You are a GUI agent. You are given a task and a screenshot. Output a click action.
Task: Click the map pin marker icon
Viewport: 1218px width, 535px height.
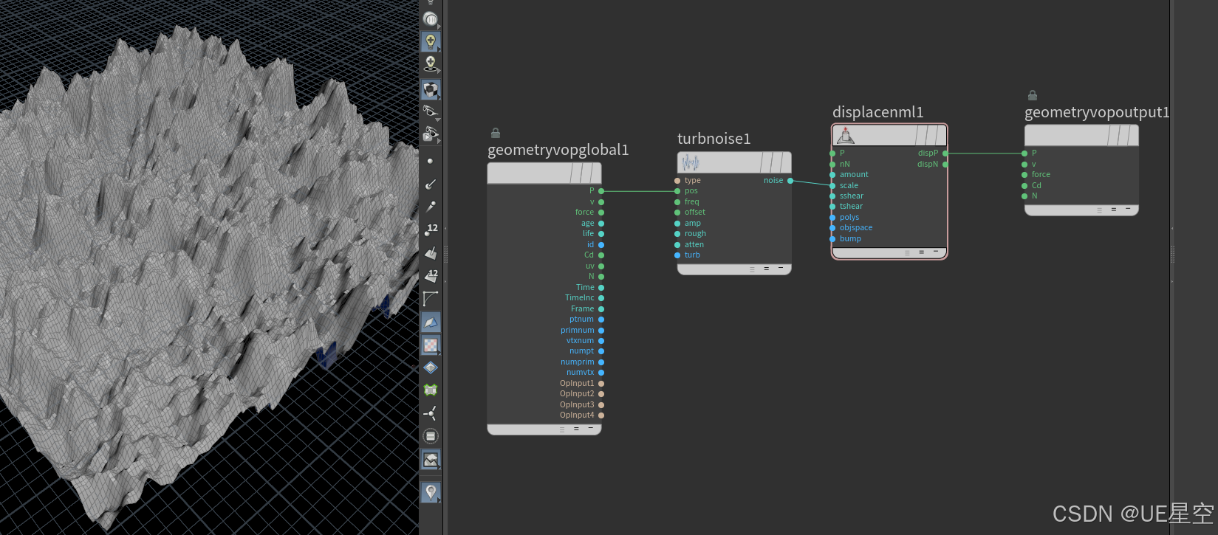click(431, 492)
